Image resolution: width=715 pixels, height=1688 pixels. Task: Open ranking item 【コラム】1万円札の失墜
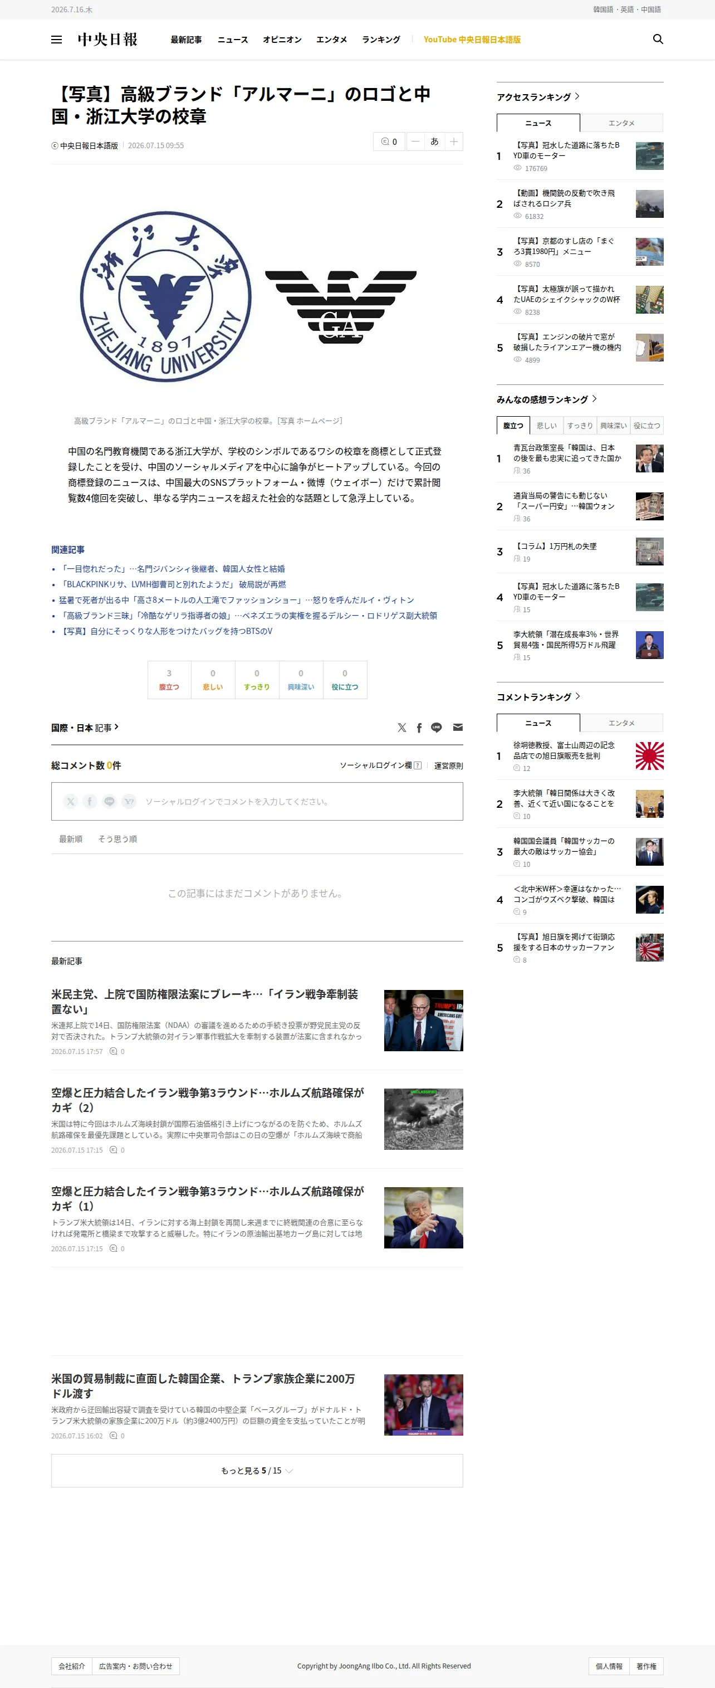tap(555, 546)
